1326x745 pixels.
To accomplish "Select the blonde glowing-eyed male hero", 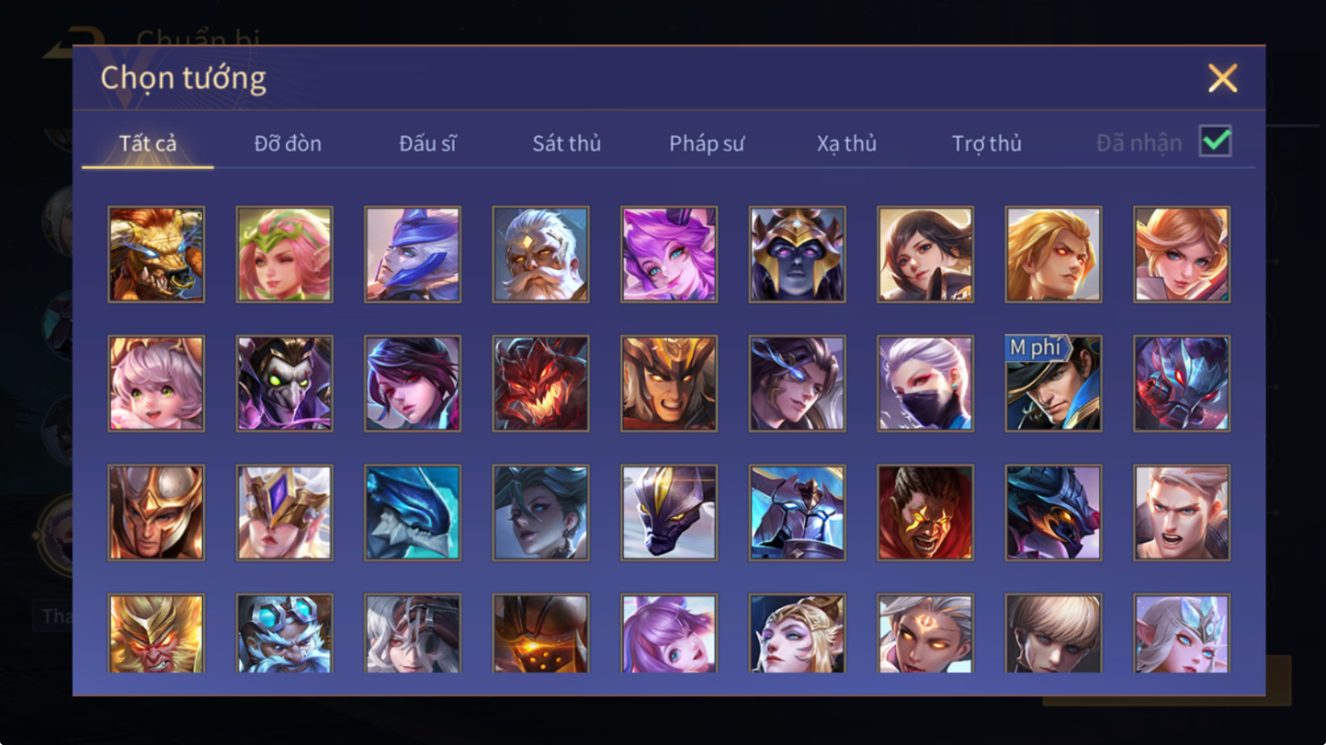I will [1053, 255].
